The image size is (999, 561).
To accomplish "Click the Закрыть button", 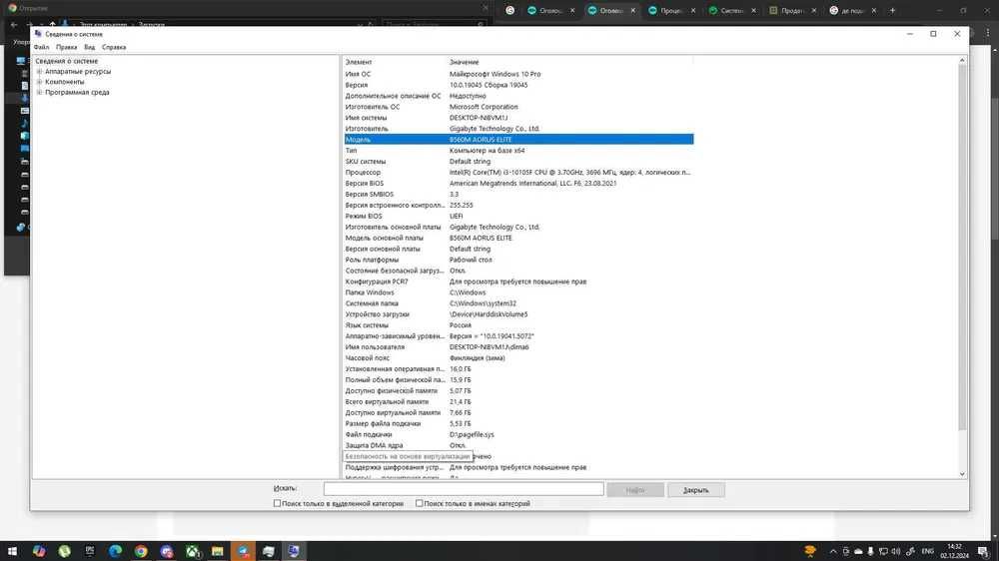I will 695,490.
